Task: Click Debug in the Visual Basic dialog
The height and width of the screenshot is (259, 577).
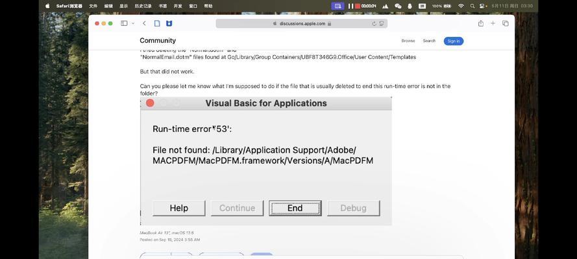Action: pyautogui.click(x=353, y=208)
